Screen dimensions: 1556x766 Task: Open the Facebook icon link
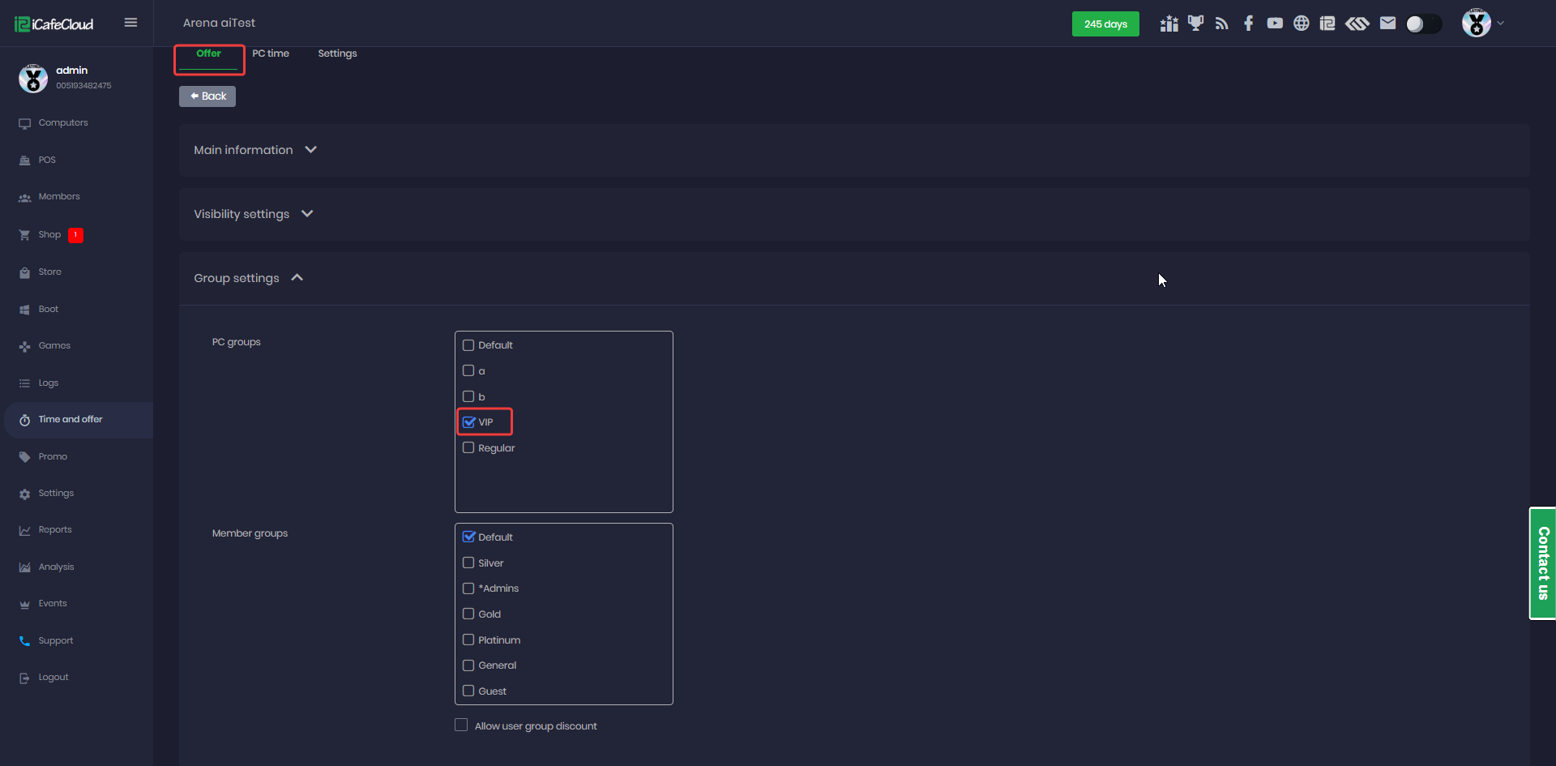click(1248, 24)
